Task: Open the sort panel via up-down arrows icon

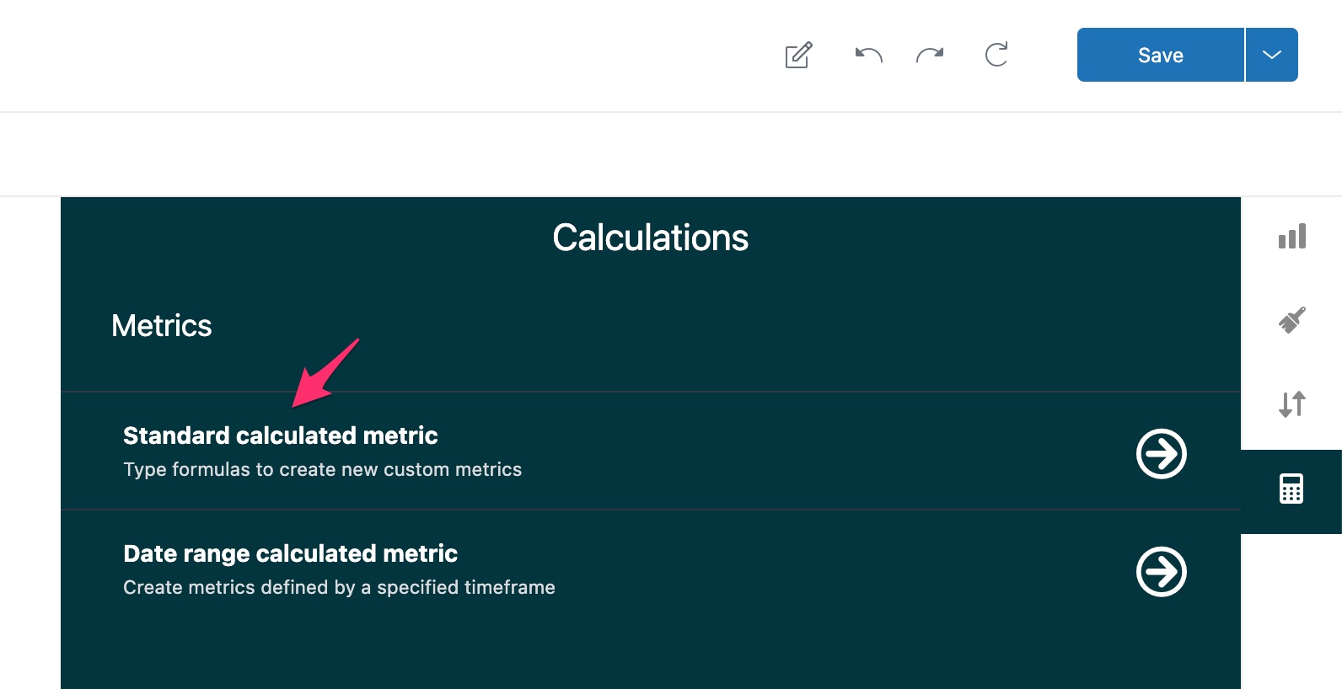Action: 1291,404
